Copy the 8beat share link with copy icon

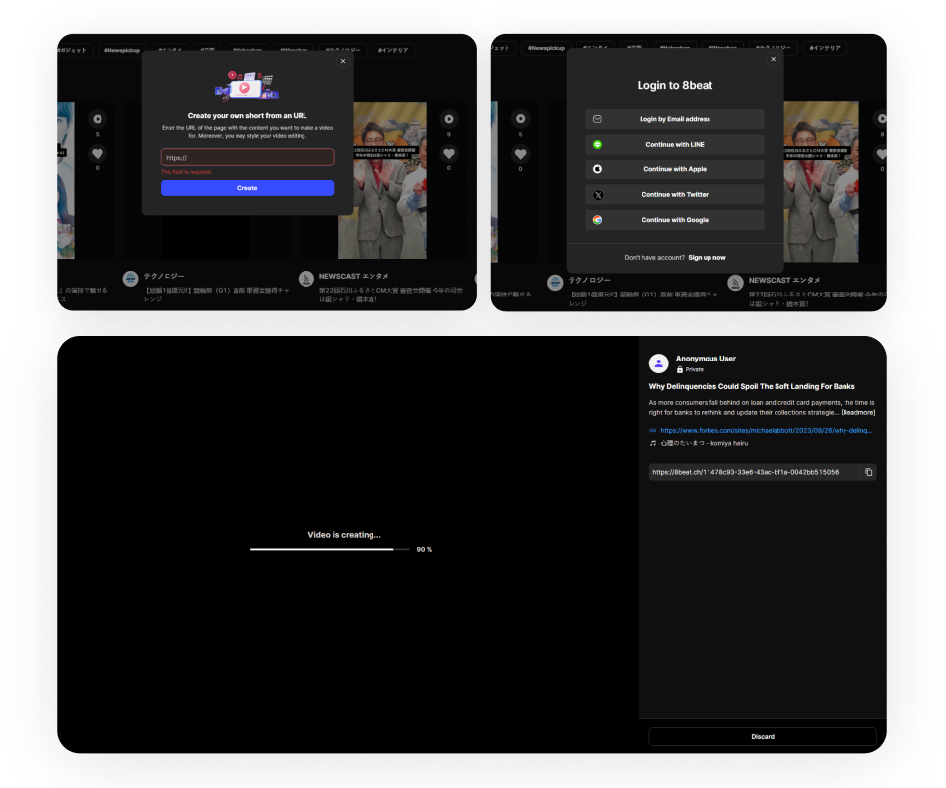pyautogui.click(x=868, y=472)
